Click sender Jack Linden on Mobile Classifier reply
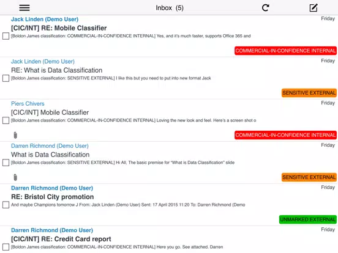The height and width of the screenshot is (253, 338). coord(45,19)
